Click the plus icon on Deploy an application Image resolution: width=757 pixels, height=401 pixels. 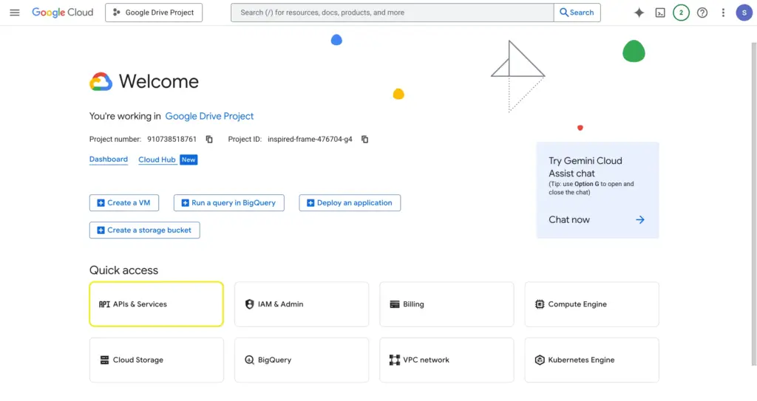tap(310, 202)
